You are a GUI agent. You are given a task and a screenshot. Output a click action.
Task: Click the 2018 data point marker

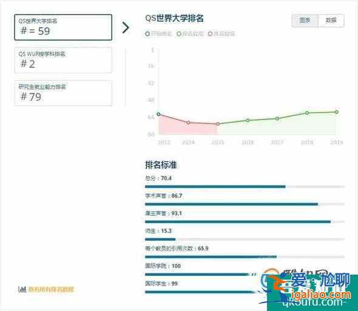[307, 113]
